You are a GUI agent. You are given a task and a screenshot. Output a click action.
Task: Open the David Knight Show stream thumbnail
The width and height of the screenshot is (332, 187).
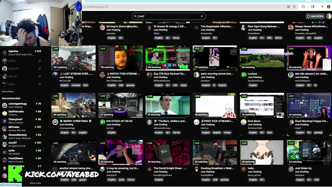tap(168, 152)
